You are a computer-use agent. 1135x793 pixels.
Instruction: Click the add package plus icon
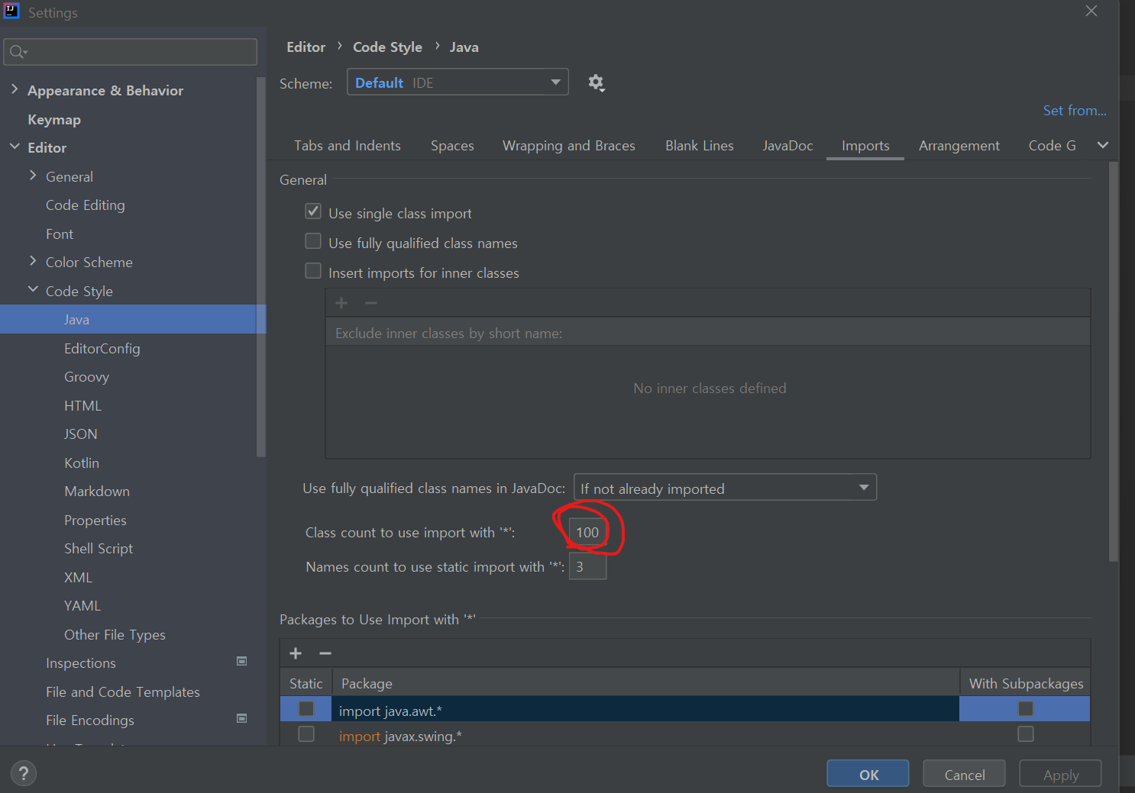(x=296, y=653)
